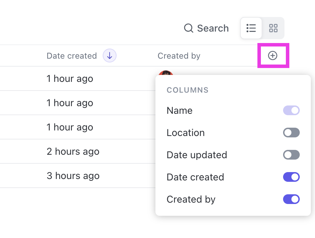Click the sort arrow beside Date created

click(110, 56)
